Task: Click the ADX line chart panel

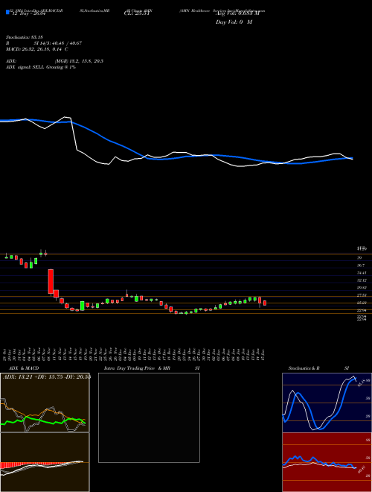Action: tap(45, 403)
